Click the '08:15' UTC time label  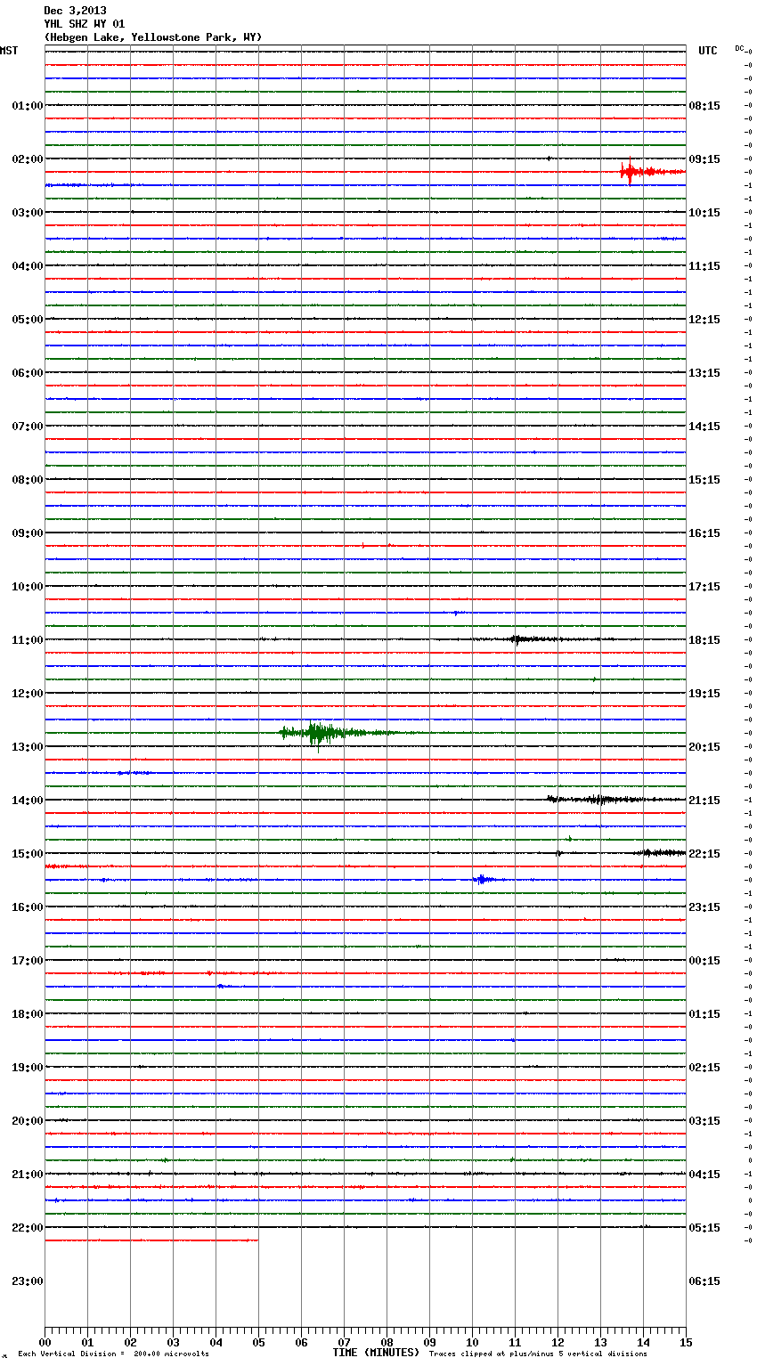704,106
